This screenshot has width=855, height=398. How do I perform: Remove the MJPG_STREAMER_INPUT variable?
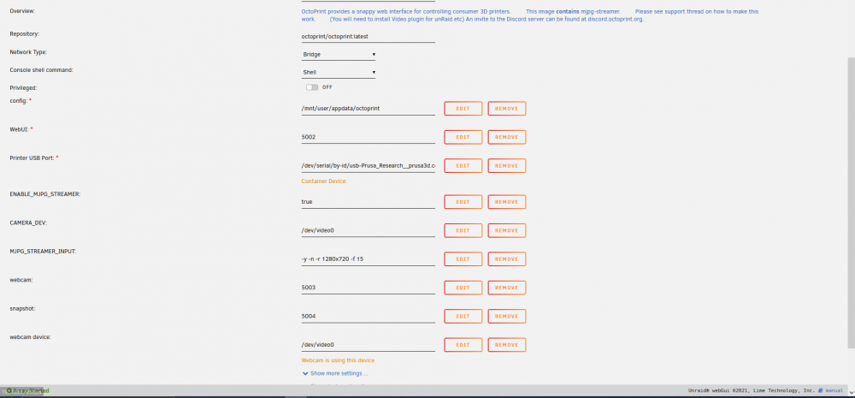coord(506,258)
